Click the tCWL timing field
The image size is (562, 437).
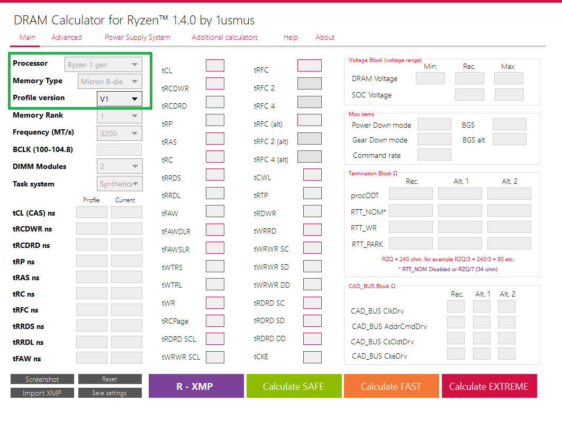tap(313, 175)
